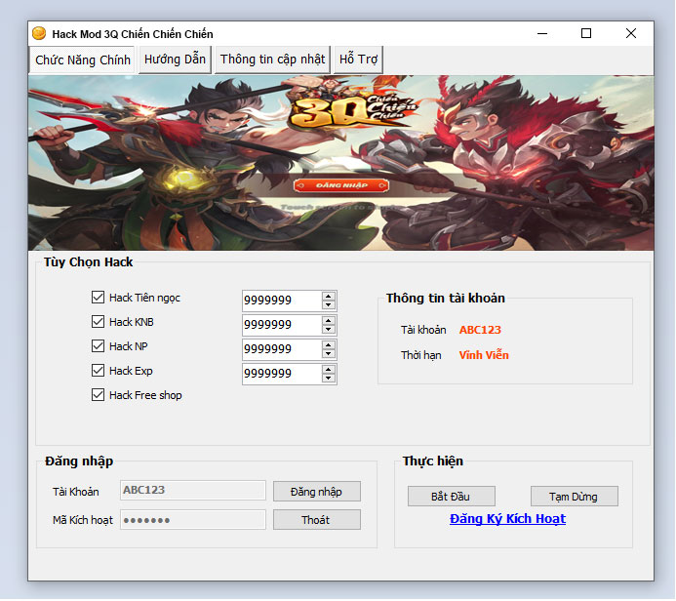Click the gold coin app icon in title bar
Image resolution: width=676 pixels, height=601 pixels.
tap(39, 33)
